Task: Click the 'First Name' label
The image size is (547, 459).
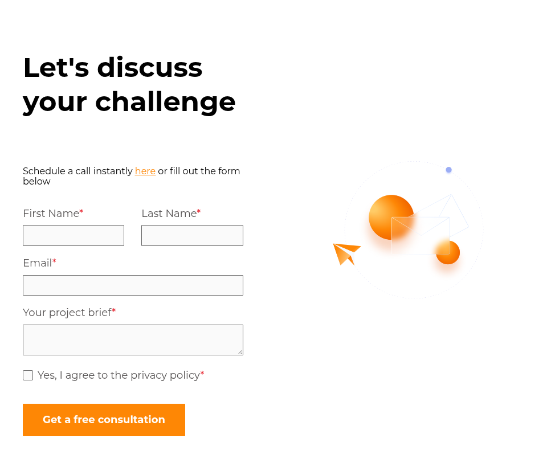Action: coord(51,214)
